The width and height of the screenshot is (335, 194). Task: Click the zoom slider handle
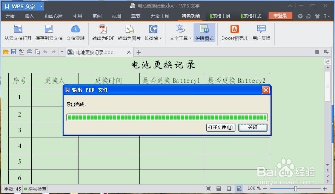pyautogui.click(x=295, y=189)
